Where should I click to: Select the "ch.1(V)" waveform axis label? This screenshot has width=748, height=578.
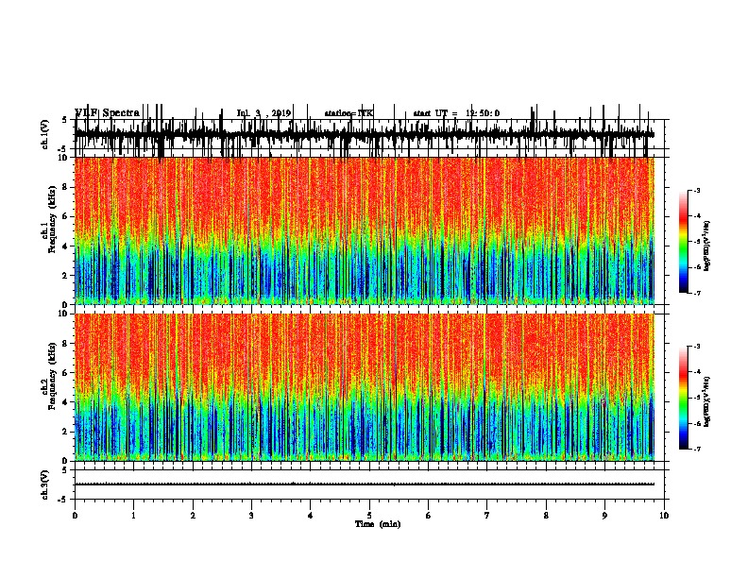pos(45,134)
